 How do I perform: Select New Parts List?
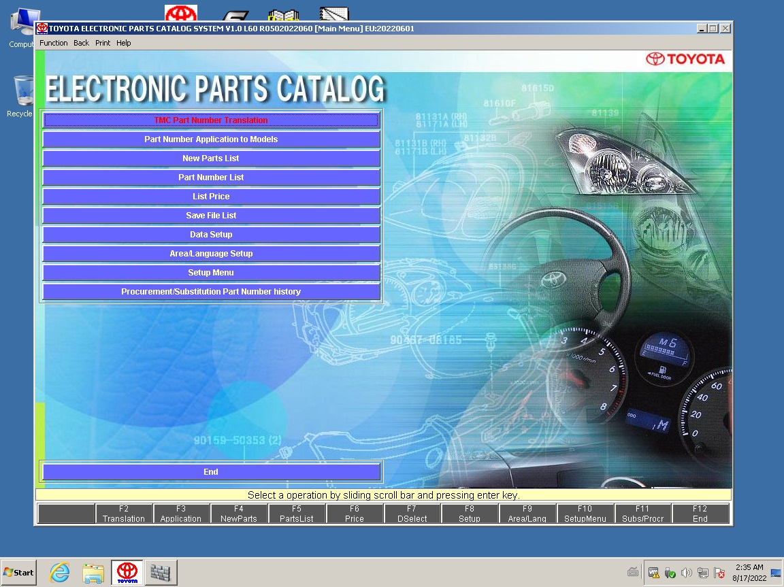point(211,158)
